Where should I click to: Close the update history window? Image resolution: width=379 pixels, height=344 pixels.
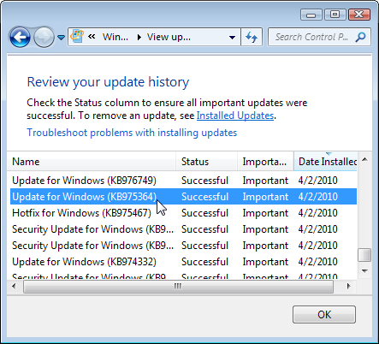pos(359,15)
